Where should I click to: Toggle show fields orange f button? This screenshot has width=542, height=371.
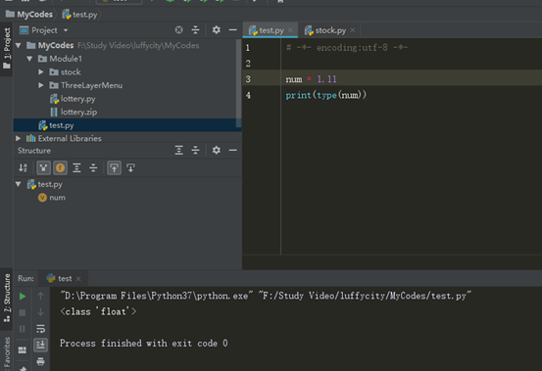click(60, 168)
